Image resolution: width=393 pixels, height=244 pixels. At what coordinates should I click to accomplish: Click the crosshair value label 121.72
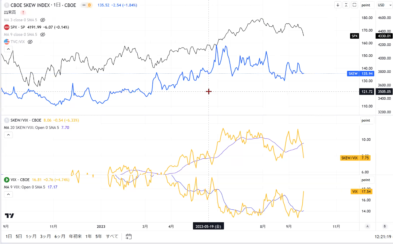point(367,91)
